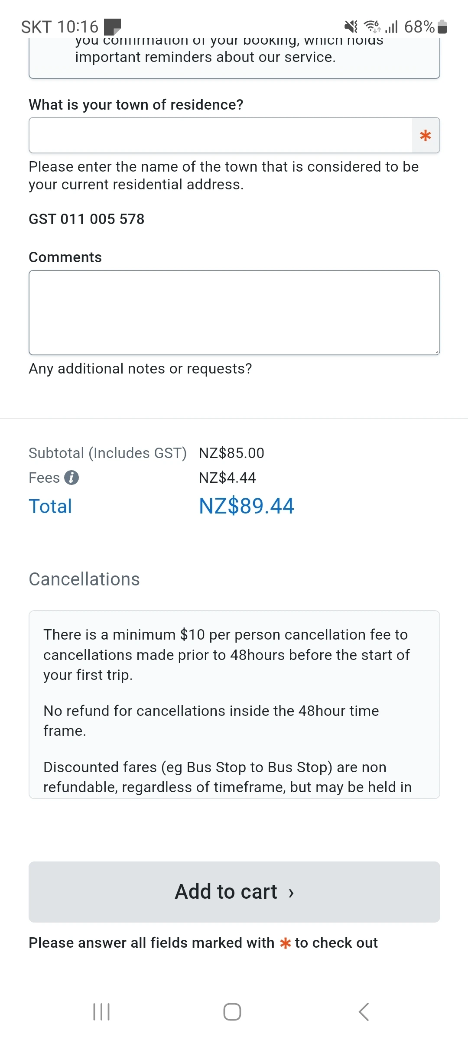Image resolution: width=468 pixels, height=1040 pixels.
Task: Tap the GST 011 005 578 text
Action: tap(87, 219)
